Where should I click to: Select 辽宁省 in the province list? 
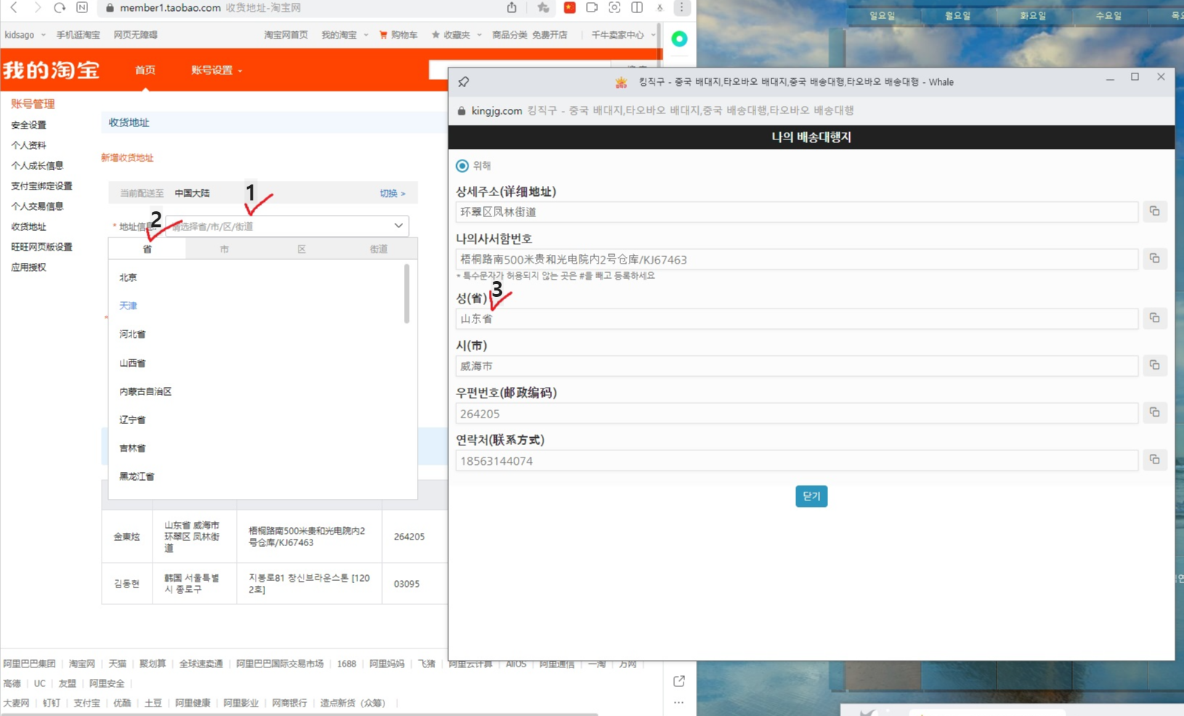point(132,420)
